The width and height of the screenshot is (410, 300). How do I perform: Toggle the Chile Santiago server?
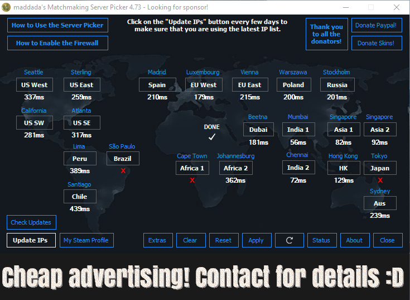80,197
